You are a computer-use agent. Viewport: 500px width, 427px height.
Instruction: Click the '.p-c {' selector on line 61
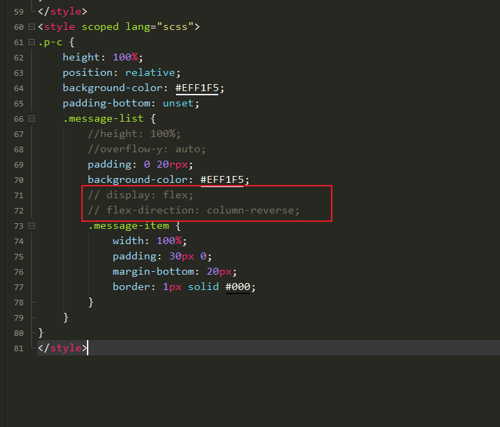[56, 42]
